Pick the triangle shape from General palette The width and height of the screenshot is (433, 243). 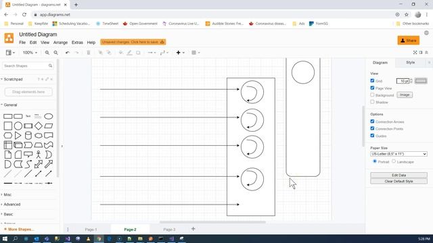pos(18,135)
